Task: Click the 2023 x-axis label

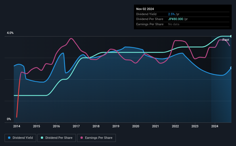Action: [x=195, y=126]
